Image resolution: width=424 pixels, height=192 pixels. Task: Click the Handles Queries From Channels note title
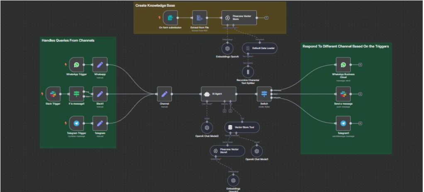[x=68, y=40]
